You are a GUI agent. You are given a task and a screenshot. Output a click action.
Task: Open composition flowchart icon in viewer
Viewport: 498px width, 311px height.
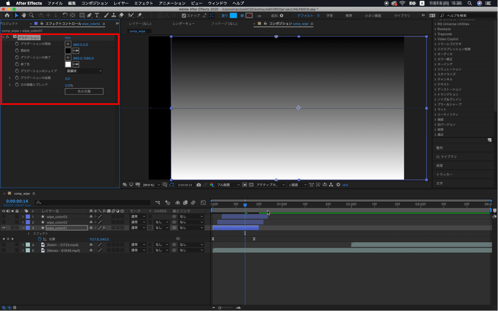pos(331,185)
